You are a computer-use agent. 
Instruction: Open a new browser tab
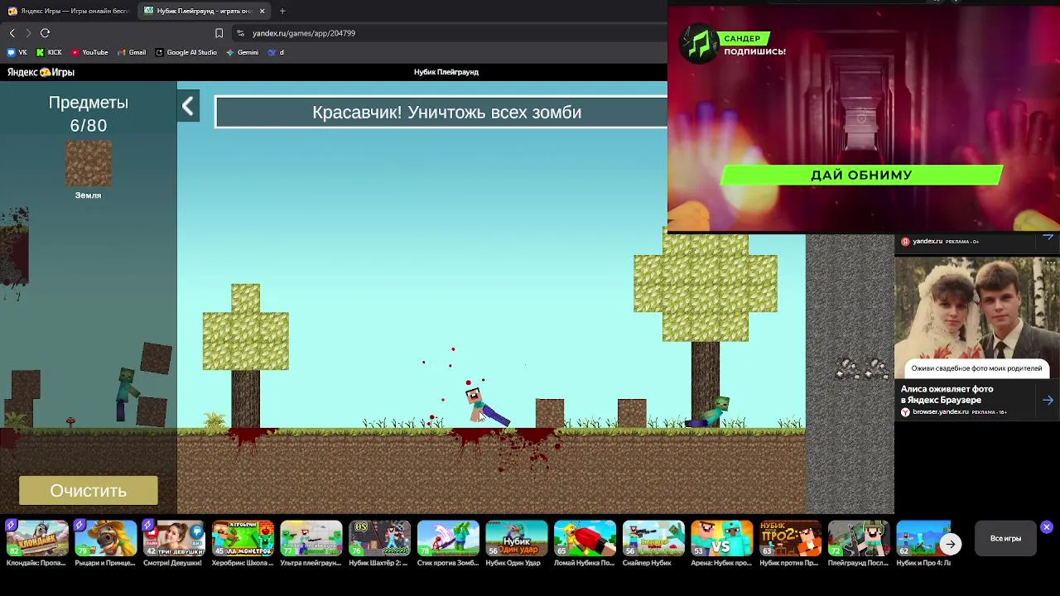coord(282,11)
